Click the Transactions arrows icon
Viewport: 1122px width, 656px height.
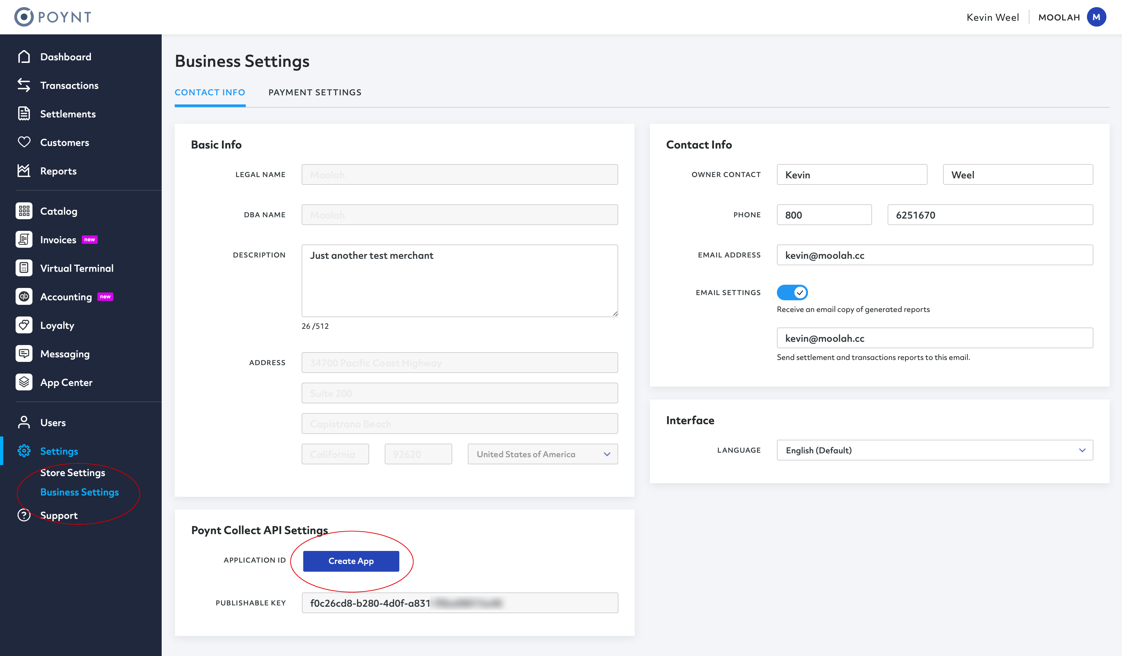click(24, 85)
